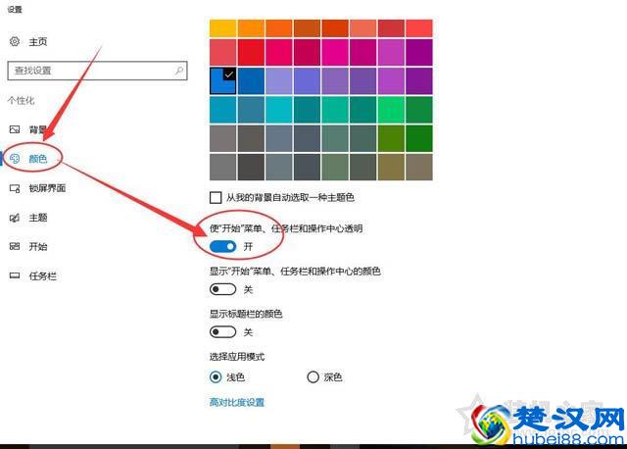Select the 深色 dark mode radio button

point(313,377)
